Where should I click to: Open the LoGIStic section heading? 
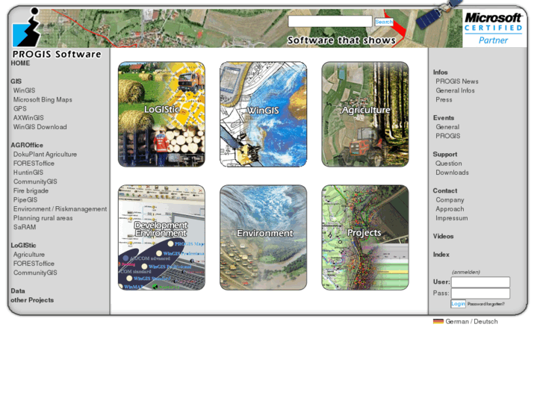coord(23,245)
